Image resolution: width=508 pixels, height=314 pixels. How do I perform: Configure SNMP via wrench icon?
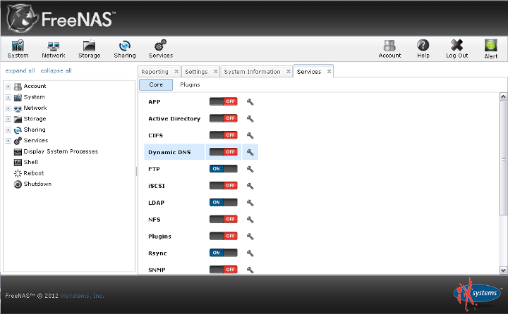tap(250, 270)
